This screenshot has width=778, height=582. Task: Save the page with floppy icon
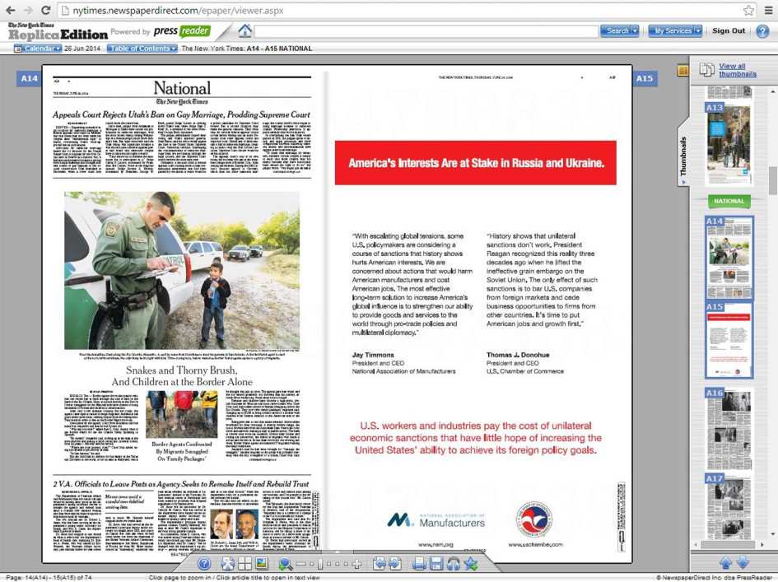coord(436,564)
